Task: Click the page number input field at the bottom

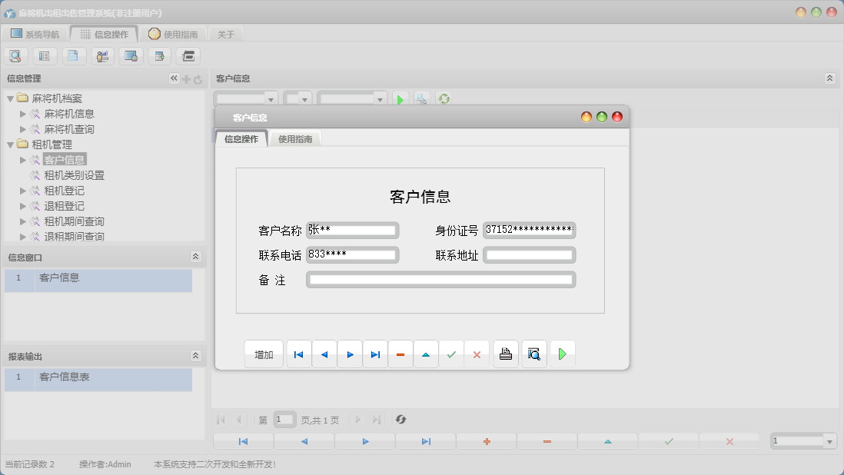Action: click(284, 420)
